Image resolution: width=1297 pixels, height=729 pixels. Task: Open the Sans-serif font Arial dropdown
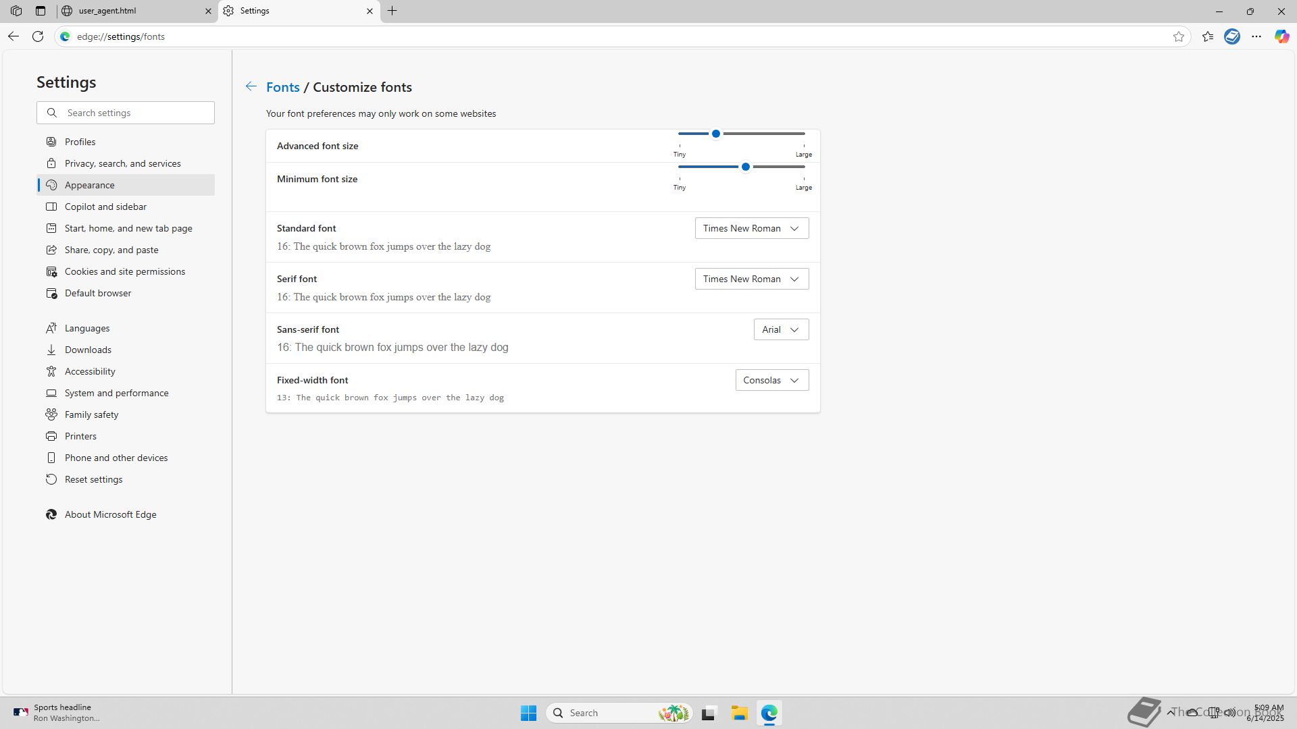781,329
